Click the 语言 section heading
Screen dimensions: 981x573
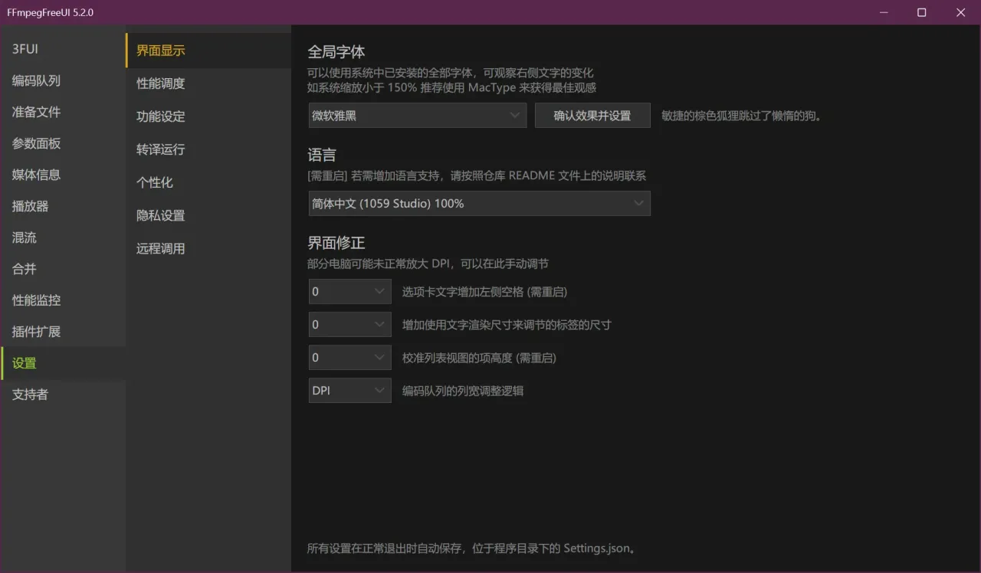pyautogui.click(x=322, y=156)
